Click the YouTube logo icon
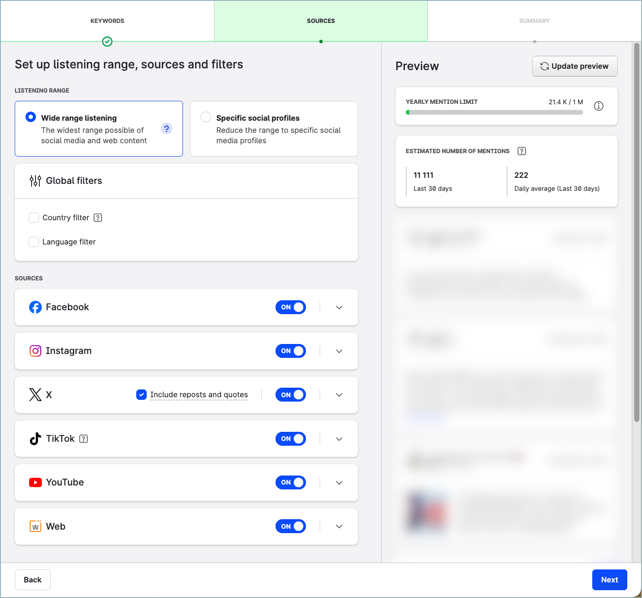The height and width of the screenshot is (598, 642). [x=35, y=482]
